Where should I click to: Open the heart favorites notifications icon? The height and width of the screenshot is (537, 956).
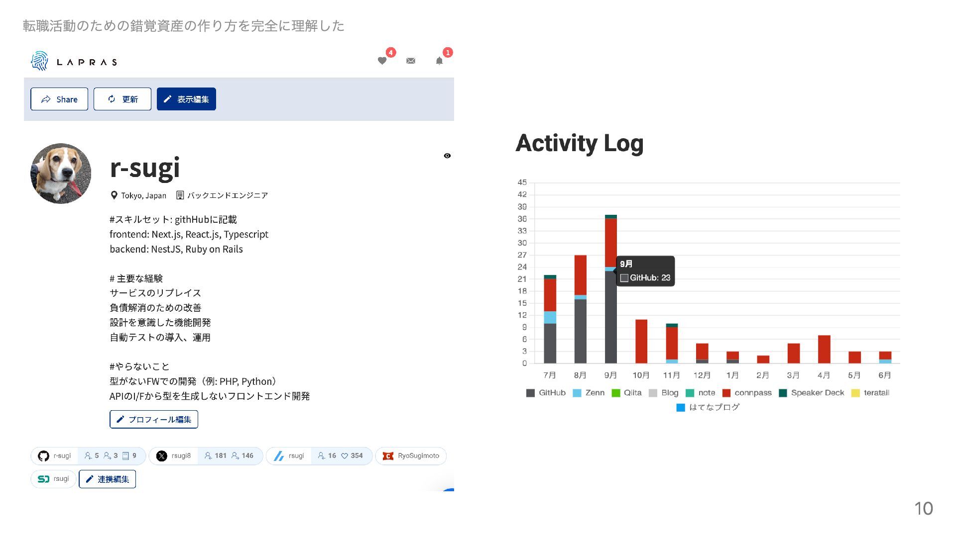[x=382, y=61]
